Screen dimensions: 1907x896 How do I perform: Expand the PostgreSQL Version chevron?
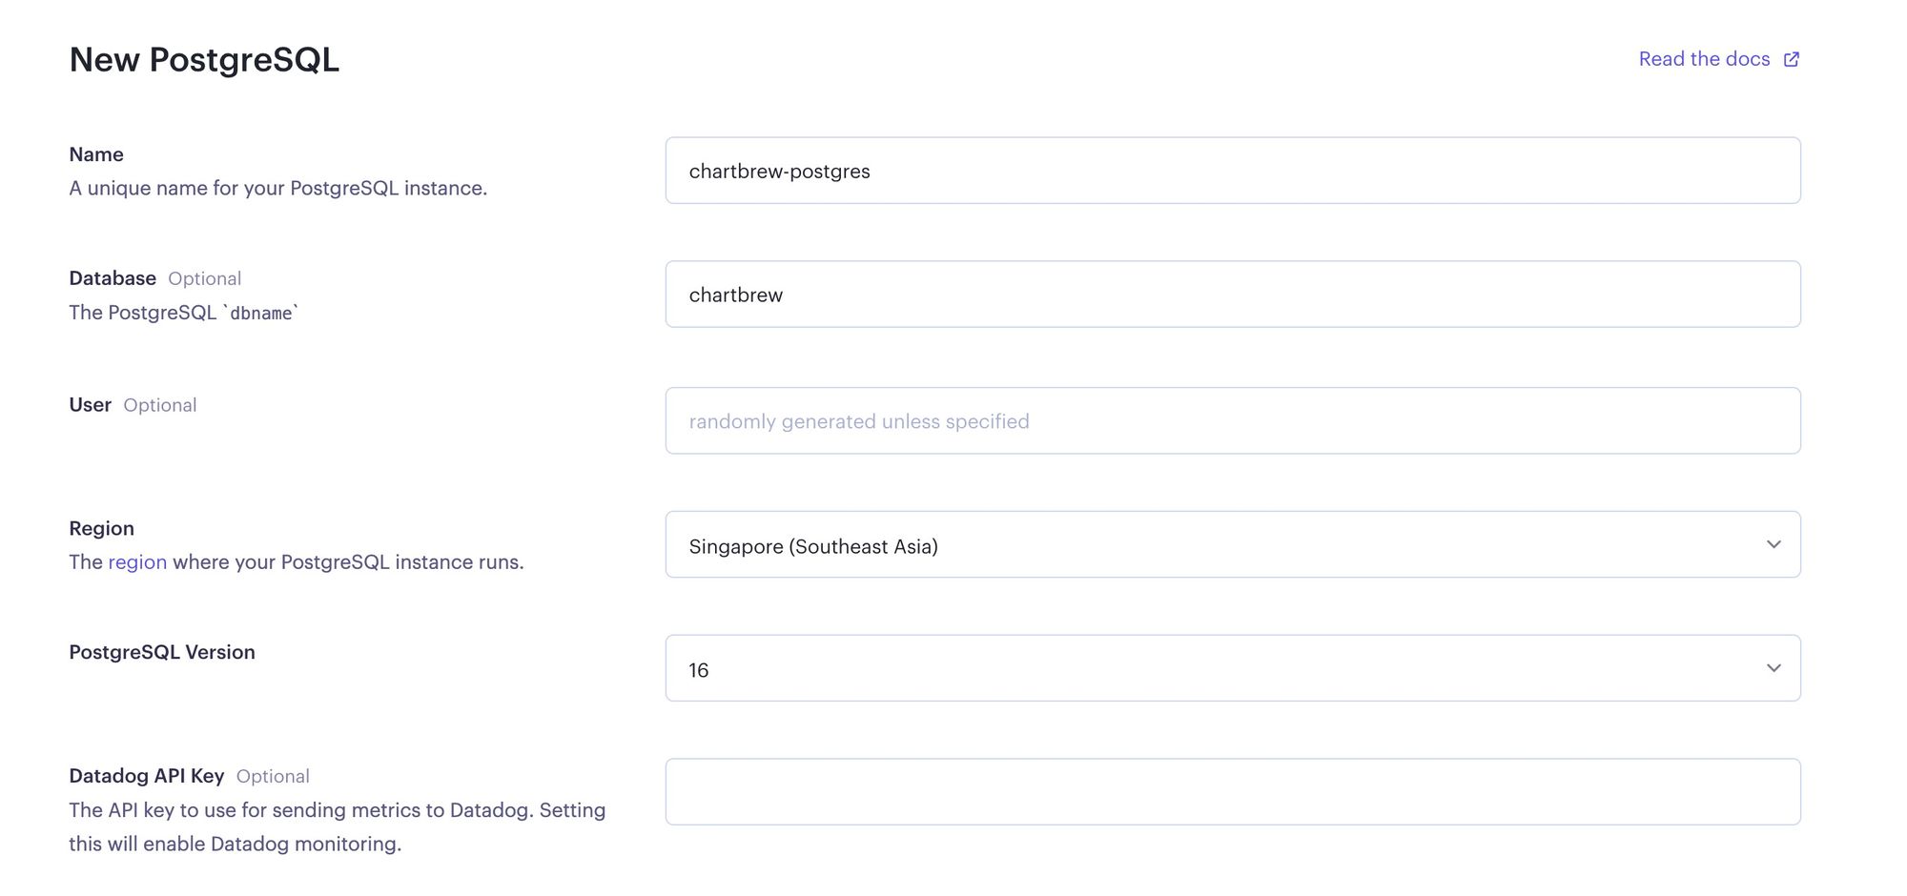[1774, 667]
